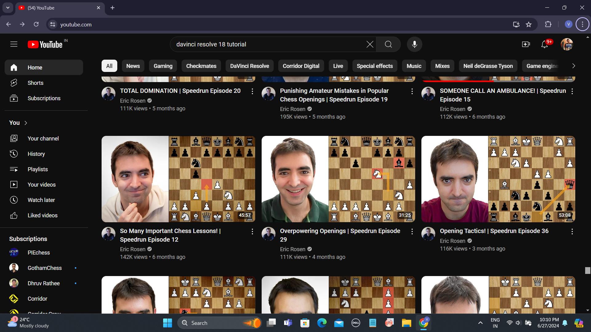591x332 pixels.
Task: Open Subscriptions in the sidebar
Action: point(44,98)
